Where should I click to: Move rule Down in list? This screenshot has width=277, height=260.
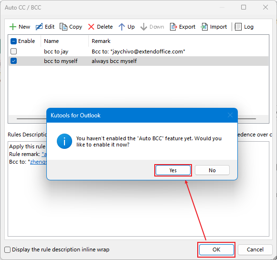click(x=152, y=27)
